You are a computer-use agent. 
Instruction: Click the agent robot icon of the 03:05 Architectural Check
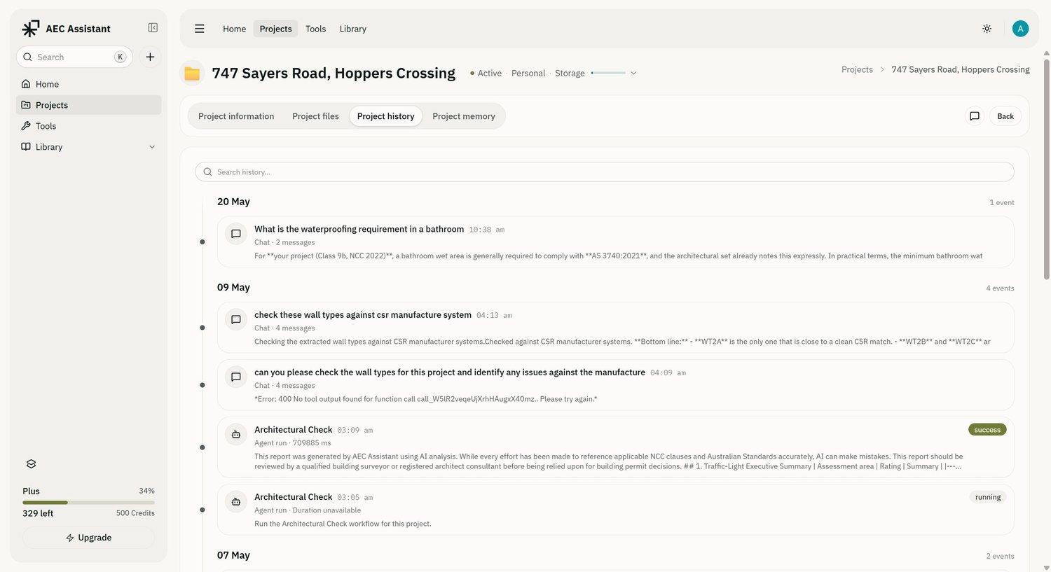(x=236, y=502)
